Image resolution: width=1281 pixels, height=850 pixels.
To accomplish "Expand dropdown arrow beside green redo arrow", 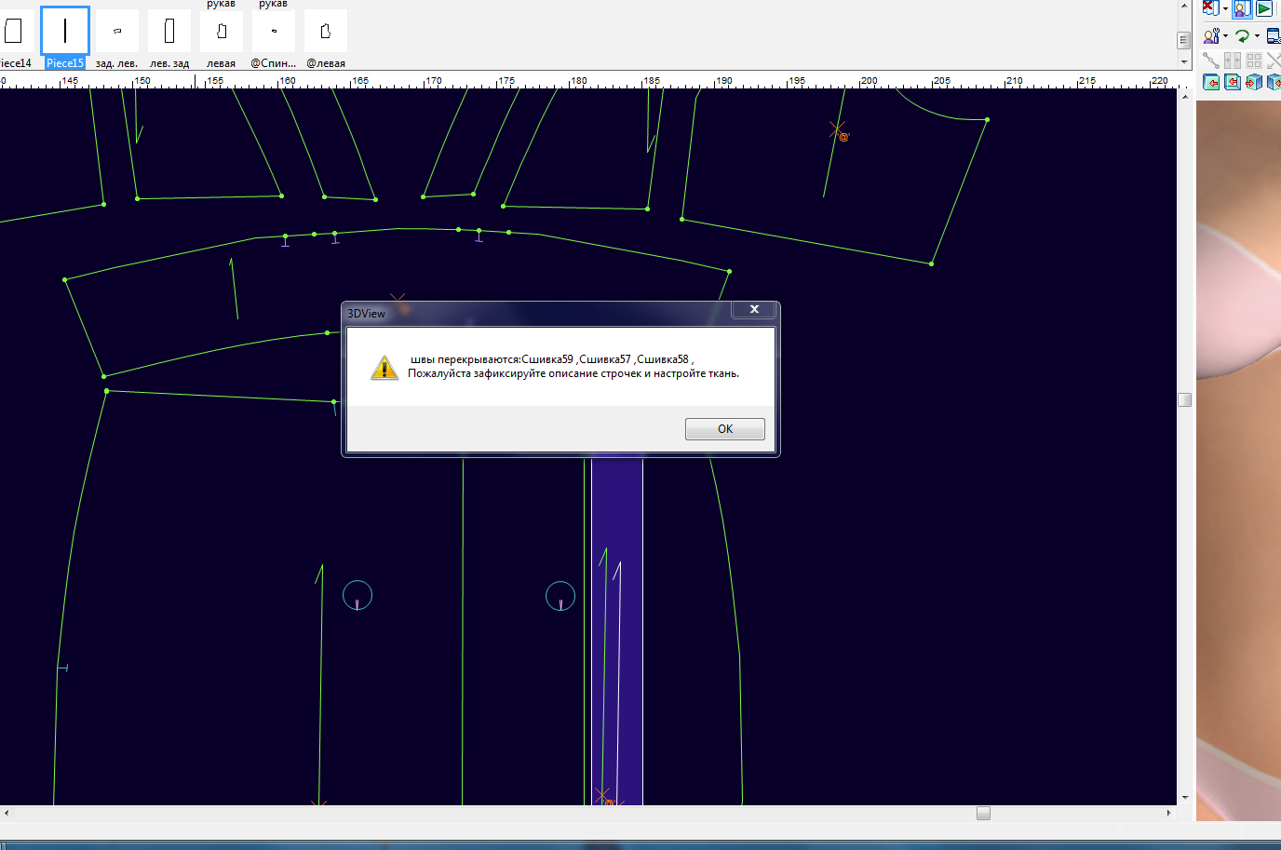I will [x=1257, y=36].
